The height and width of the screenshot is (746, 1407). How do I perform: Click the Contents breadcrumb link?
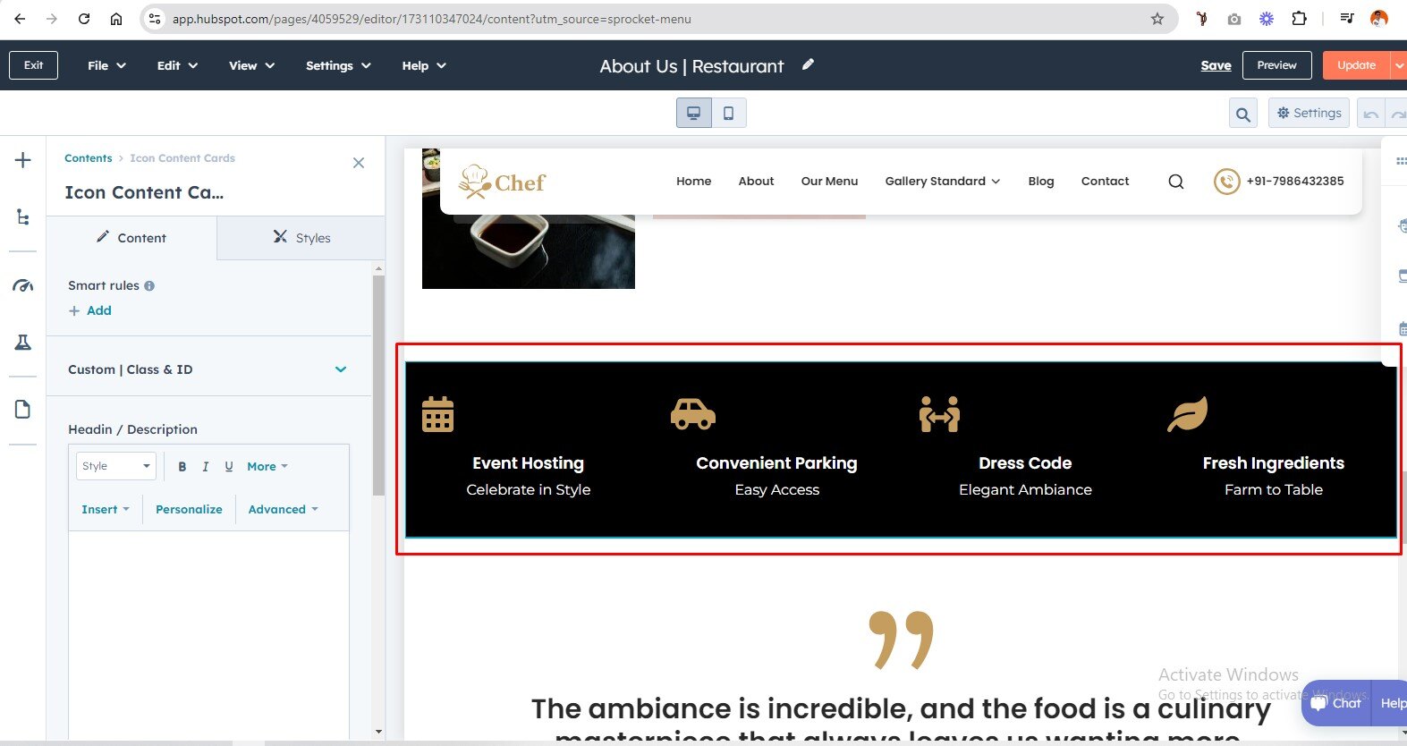pyautogui.click(x=88, y=158)
